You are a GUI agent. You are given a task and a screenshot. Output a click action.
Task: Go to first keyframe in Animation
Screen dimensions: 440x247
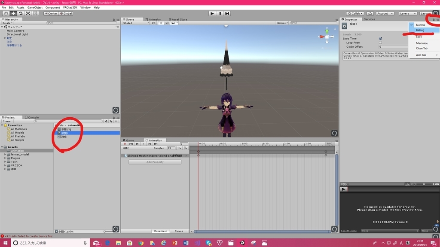pyautogui.click(x=131, y=144)
